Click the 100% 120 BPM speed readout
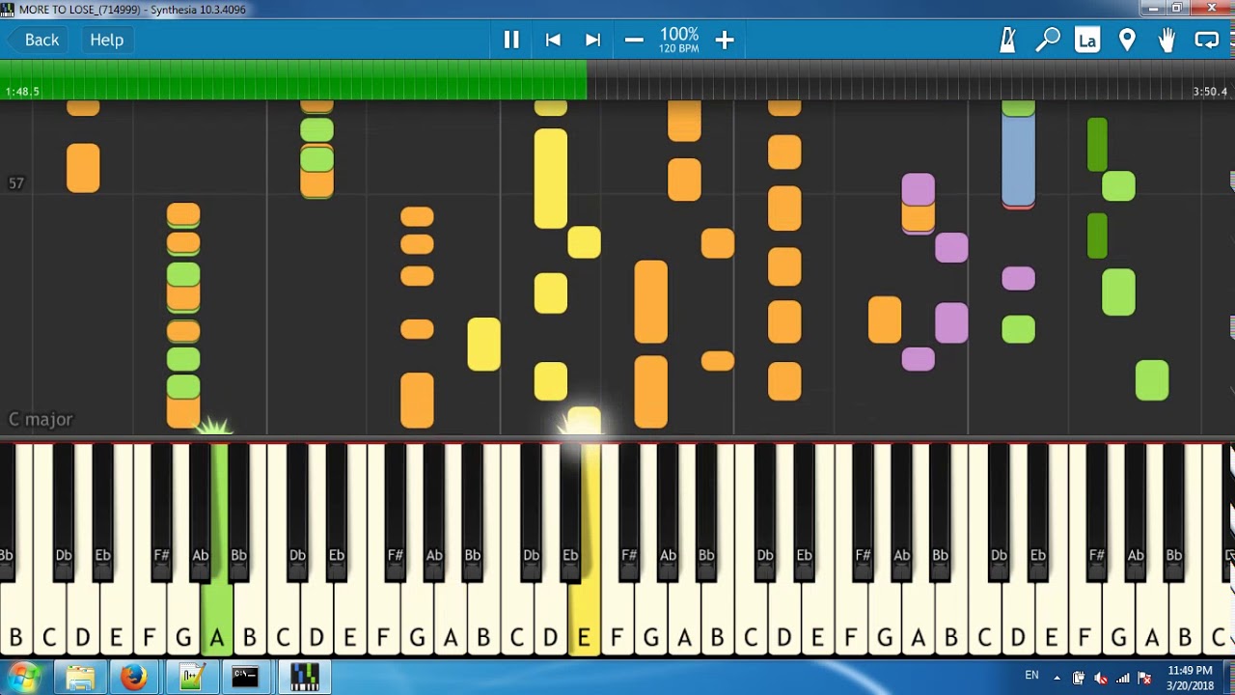This screenshot has width=1235, height=695. (x=679, y=40)
